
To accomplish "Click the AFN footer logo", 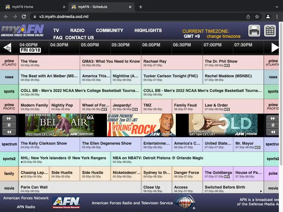I will coord(66,203).
